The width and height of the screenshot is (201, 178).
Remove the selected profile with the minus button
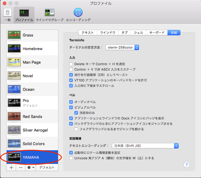tap(21, 167)
